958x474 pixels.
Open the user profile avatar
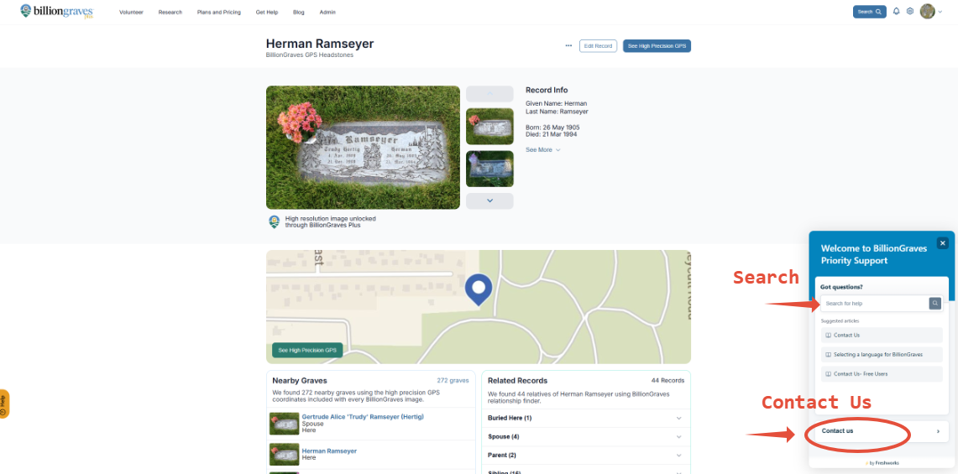pos(928,11)
